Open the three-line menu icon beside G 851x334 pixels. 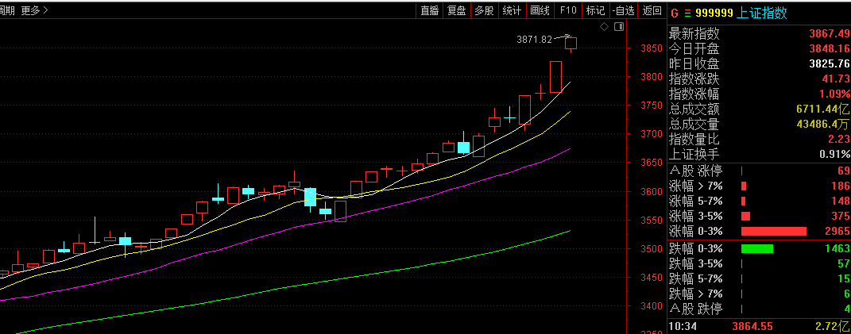tap(687, 13)
